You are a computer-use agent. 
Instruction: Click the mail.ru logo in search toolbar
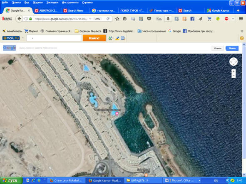pos(11,38)
